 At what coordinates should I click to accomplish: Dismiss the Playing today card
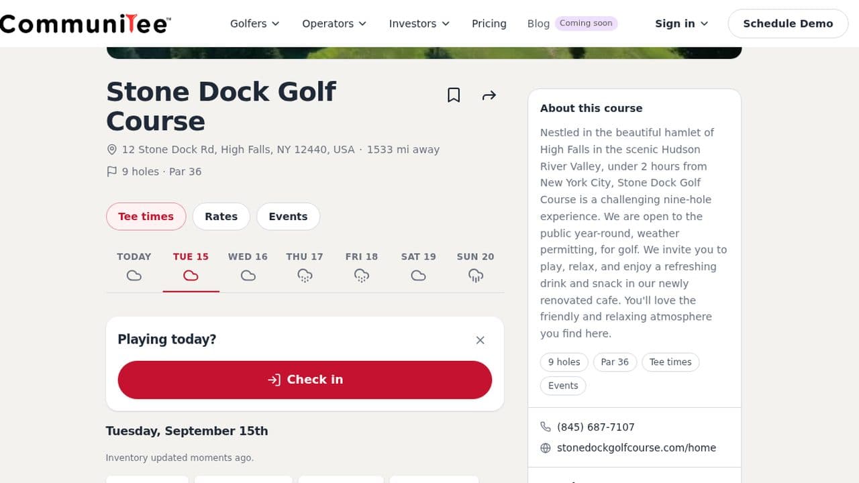(480, 340)
